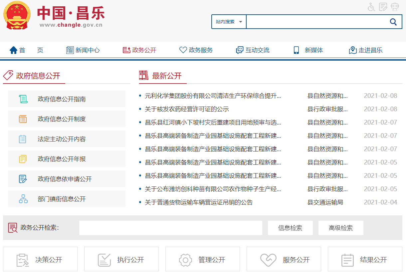406x275 pixels.
Task: Click the wheelchair accessibility icon
Action: click(371, 7)
